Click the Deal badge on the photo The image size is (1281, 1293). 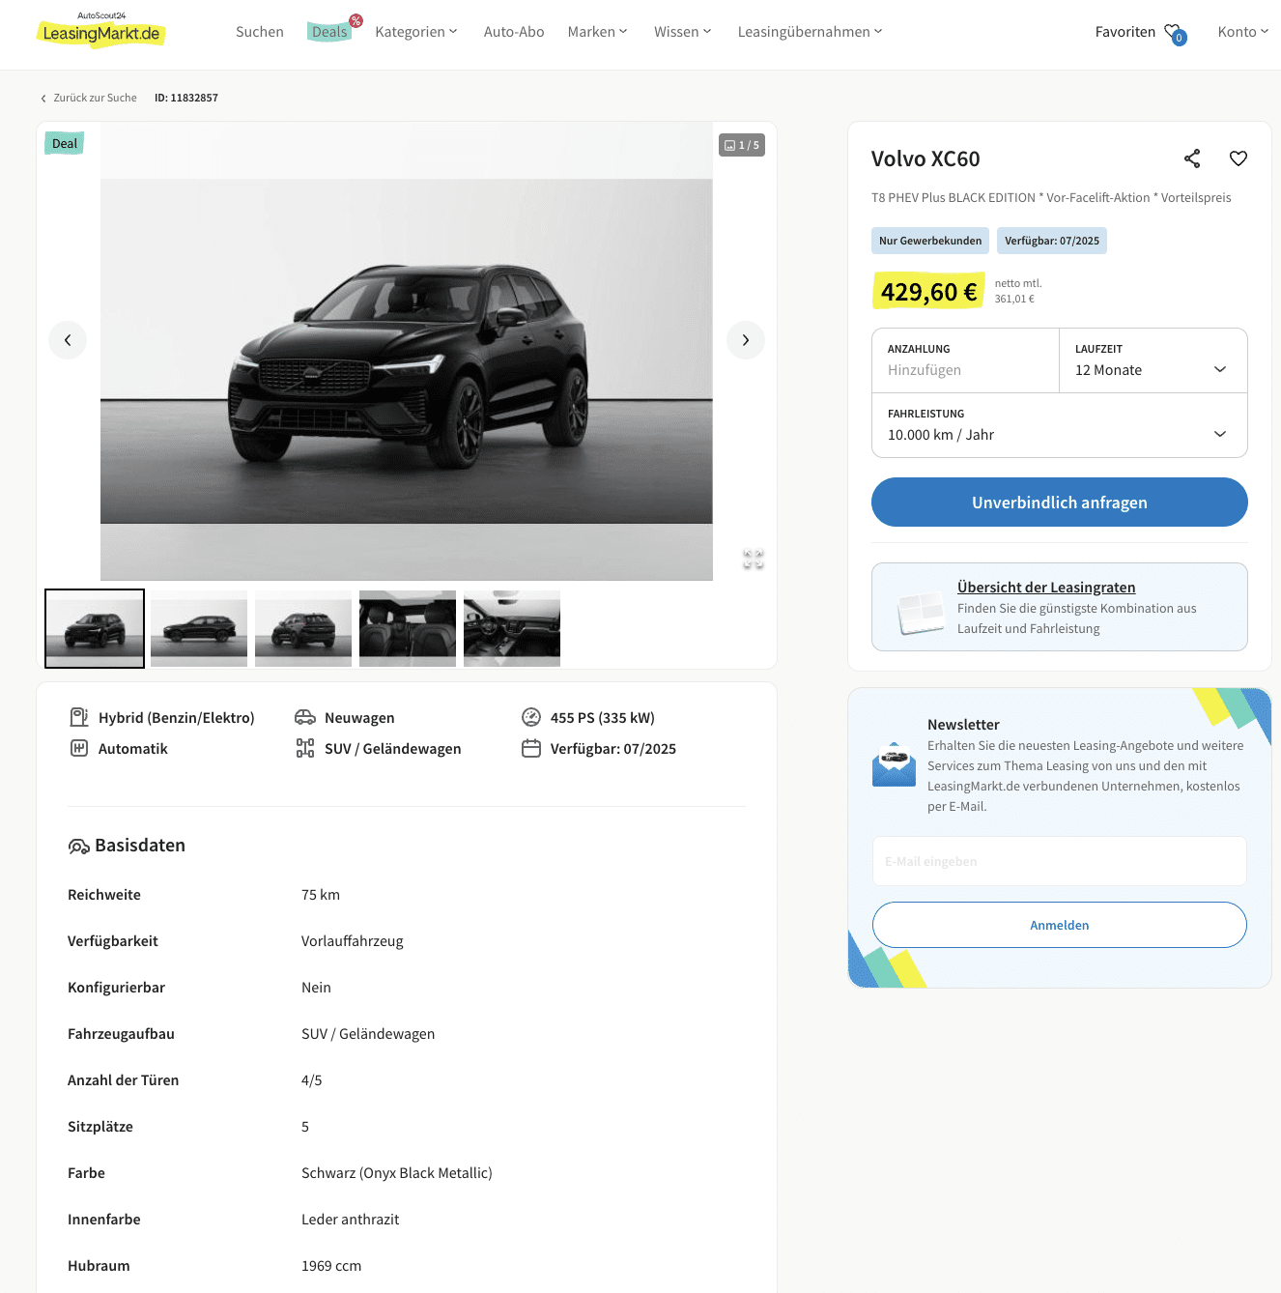[x=65, y=144]
